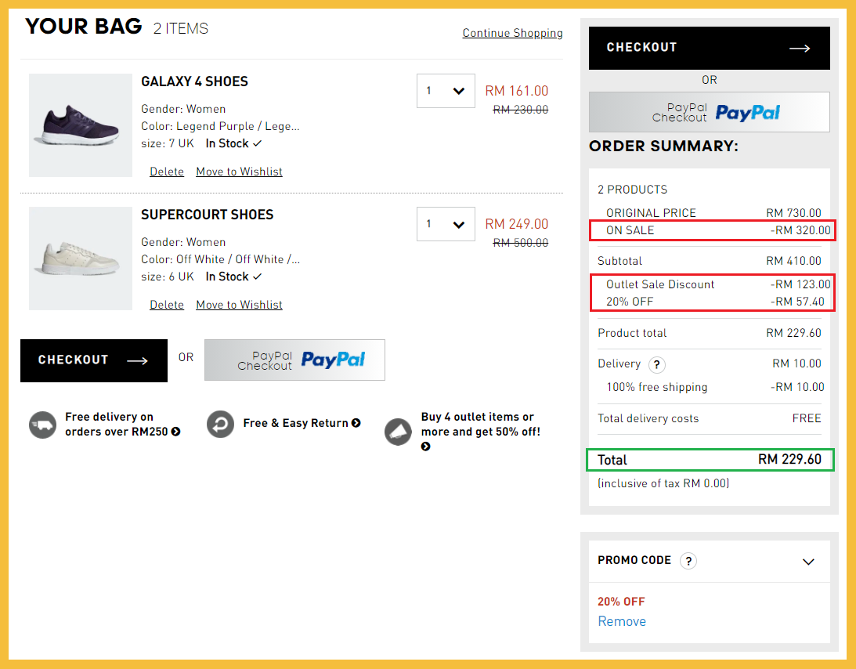Collapse the Promo Code section chevron

(x=808, y=562)
